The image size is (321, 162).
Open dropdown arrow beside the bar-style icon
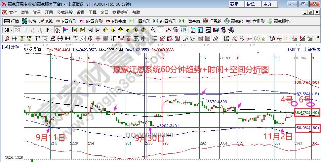point(52,30)
